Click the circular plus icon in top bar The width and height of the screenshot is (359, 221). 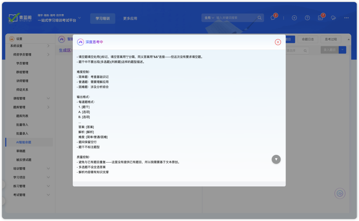(294, 18)
